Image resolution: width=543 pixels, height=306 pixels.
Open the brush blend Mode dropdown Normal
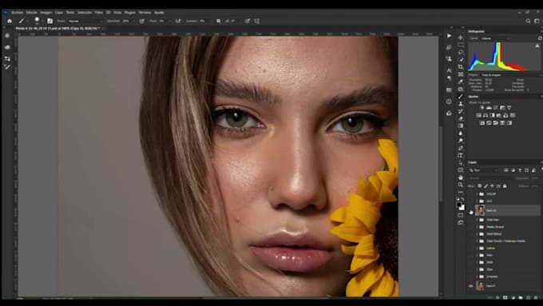click(x=85, y=21)
